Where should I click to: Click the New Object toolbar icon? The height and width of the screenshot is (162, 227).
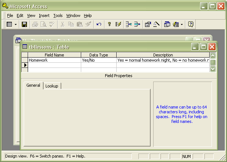click(x=176, y=24)
